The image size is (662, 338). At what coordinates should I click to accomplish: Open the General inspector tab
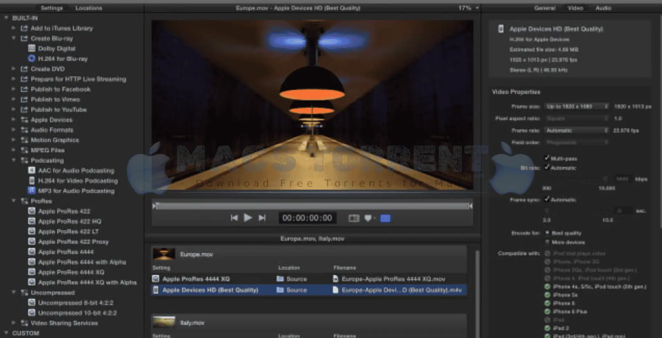point(545,8)
